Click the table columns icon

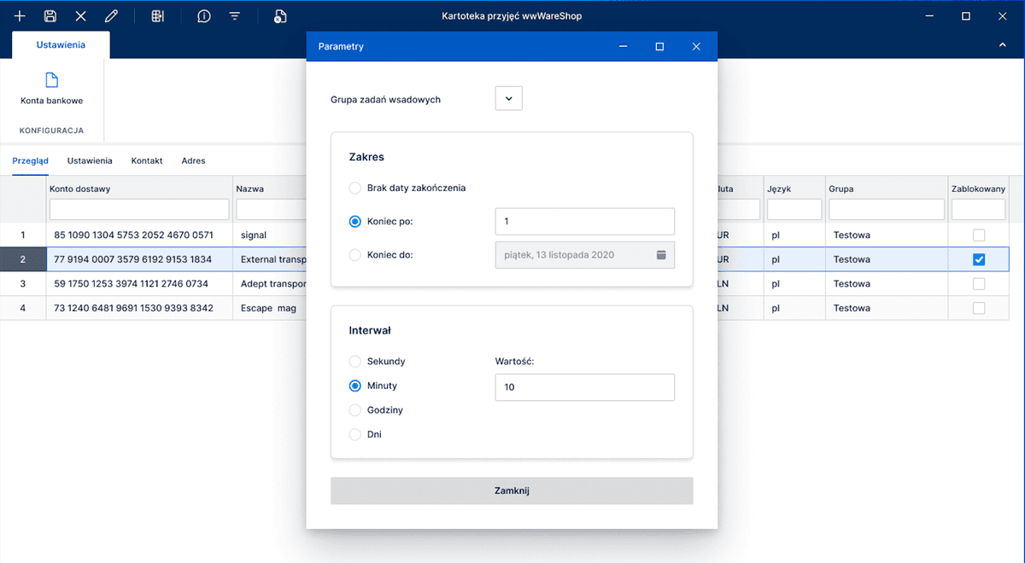[x=157, y=16]
